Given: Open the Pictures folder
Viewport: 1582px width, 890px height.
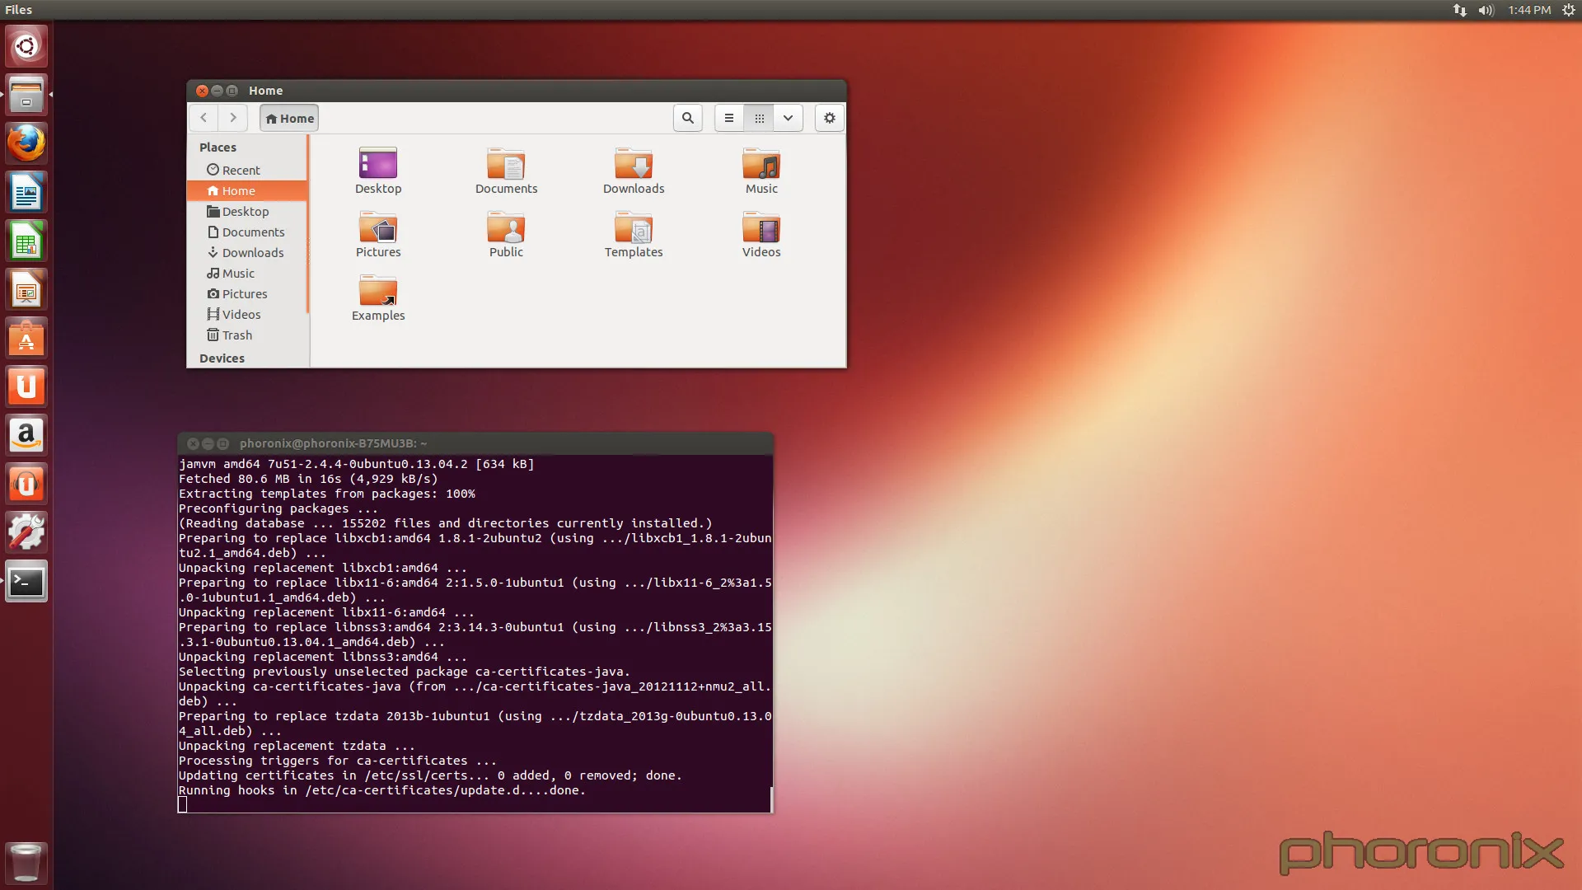Looking at the screenshot, I should click(x=378, y=234).
